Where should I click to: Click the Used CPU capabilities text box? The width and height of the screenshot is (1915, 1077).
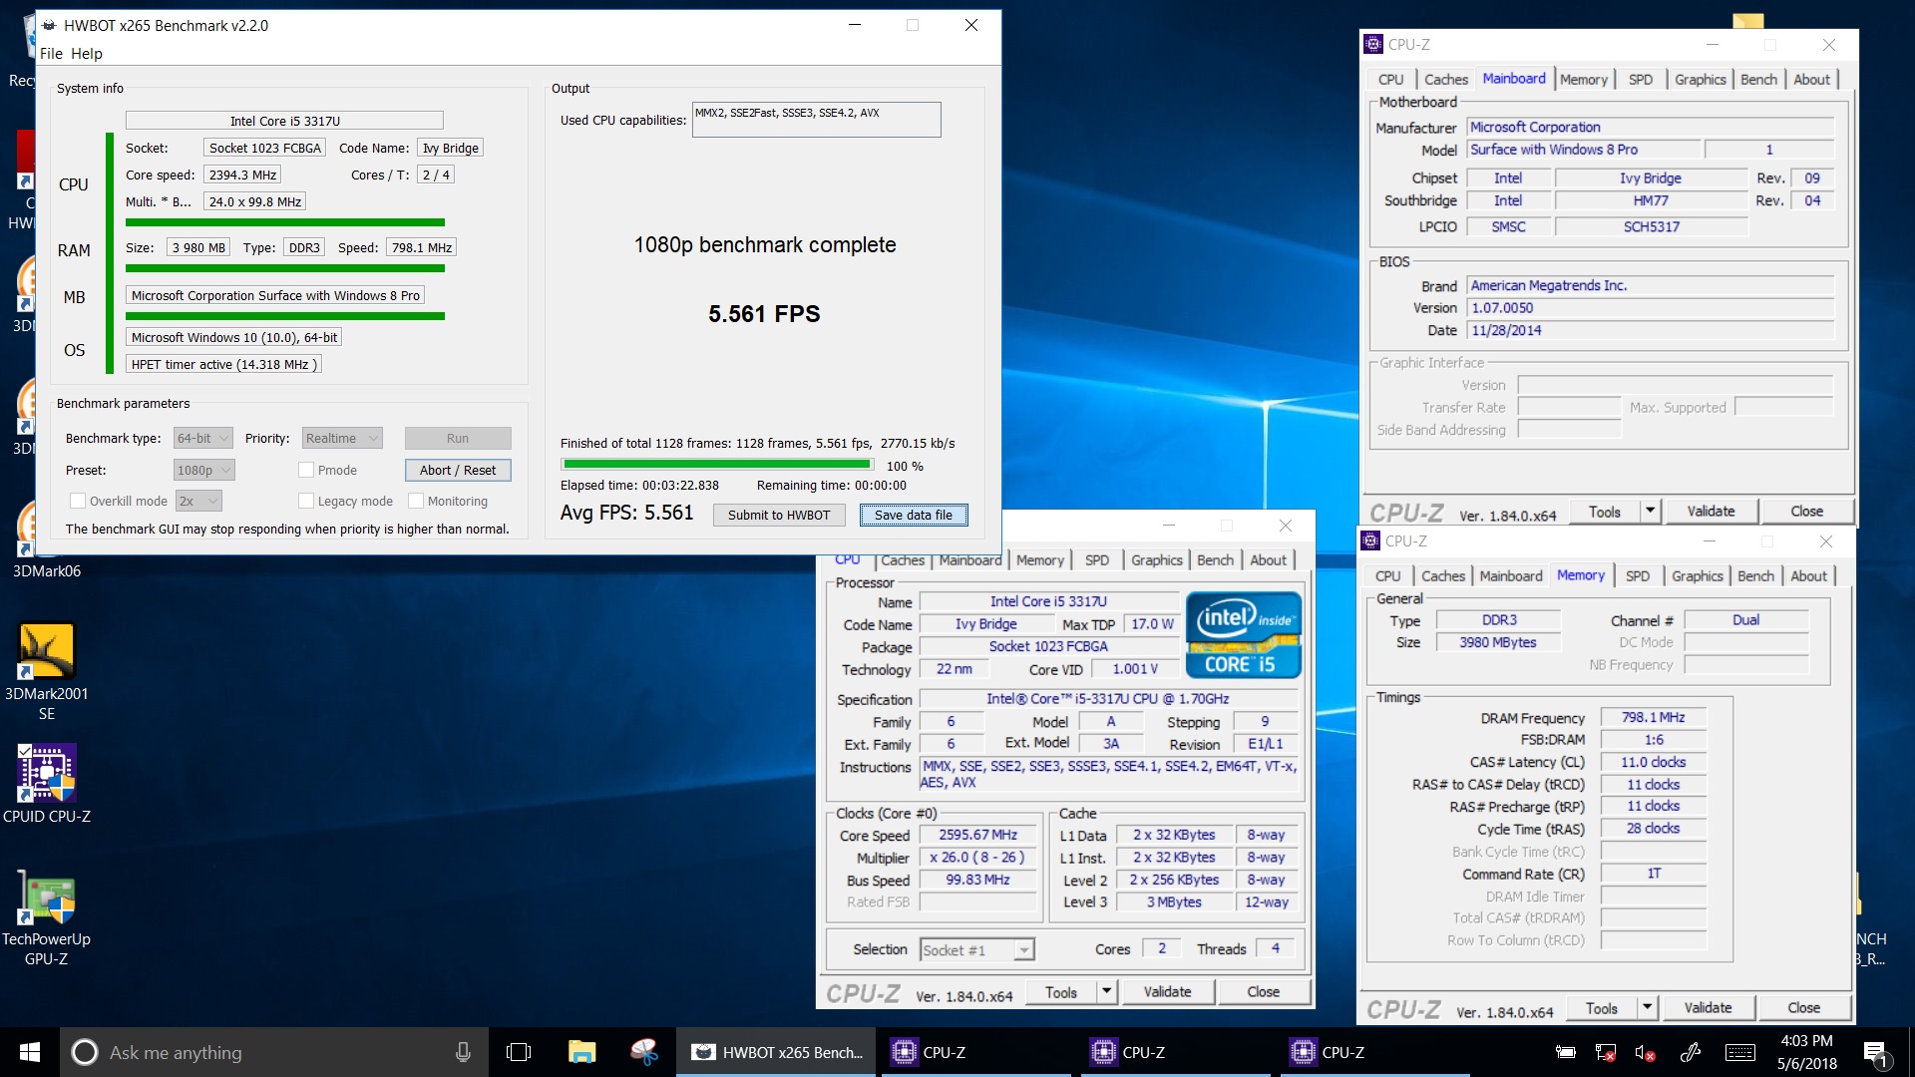point(816,120)
